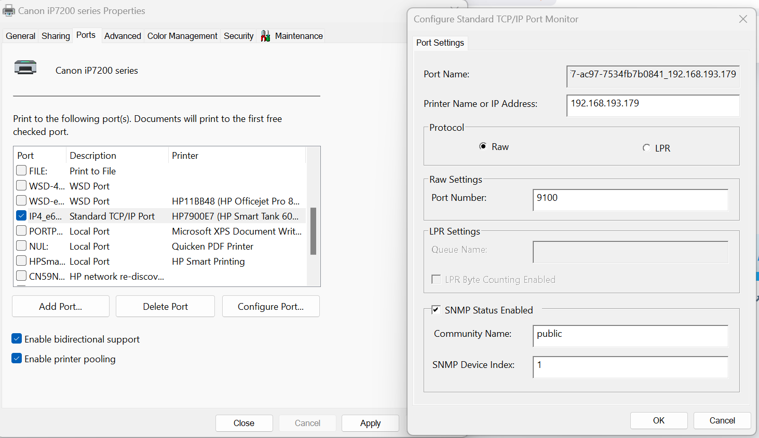Toggle SNMP Status Enabled checkbox
Screen dimensions: 759x438
(x=436, y=310)
